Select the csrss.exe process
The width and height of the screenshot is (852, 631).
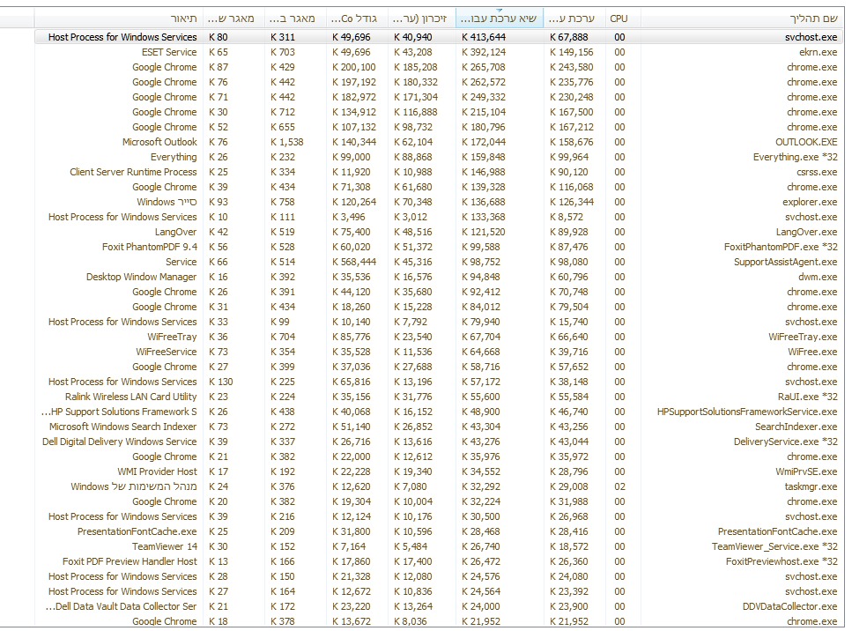point(817,172)
